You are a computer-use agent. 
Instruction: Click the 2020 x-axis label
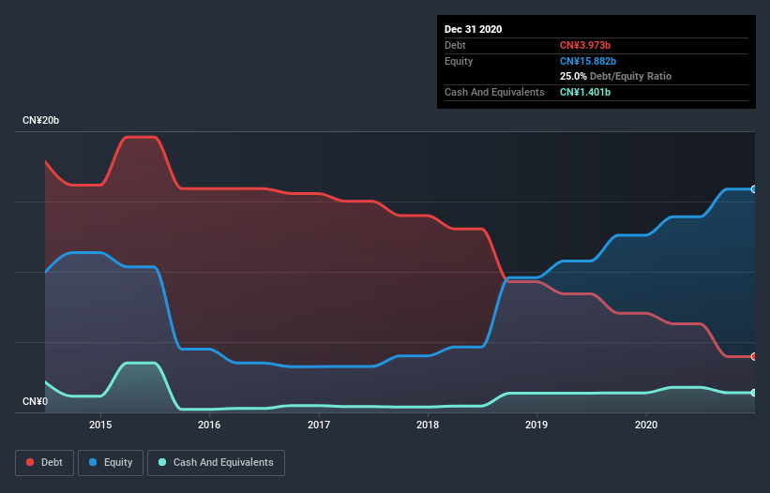coord(646,425)
